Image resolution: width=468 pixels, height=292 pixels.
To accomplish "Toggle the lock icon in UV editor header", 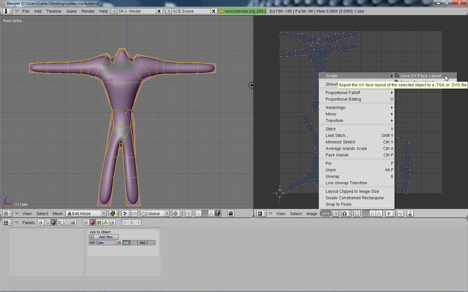I will pyautogui.click(x=410, y=213).
